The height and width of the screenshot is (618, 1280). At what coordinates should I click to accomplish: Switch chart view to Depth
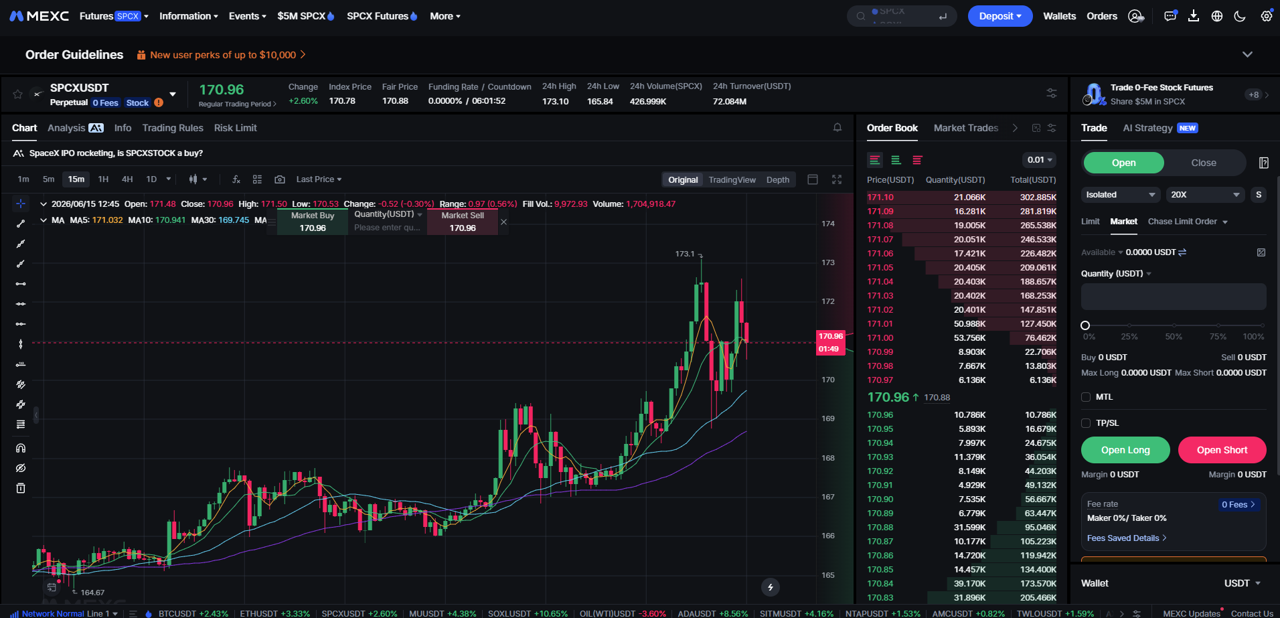(778, 179)
